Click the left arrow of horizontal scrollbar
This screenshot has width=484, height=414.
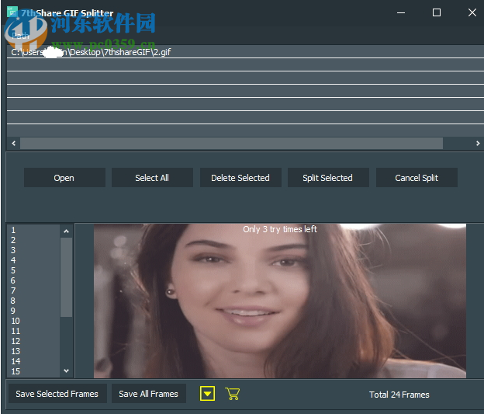click(x=14, y=143)
